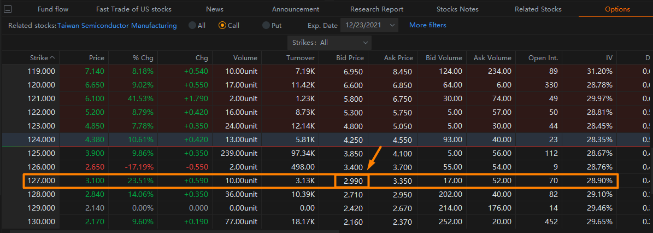Sort by the % Chg column header
The height and width of the screenshot is (233, 653).
(143, 57)
